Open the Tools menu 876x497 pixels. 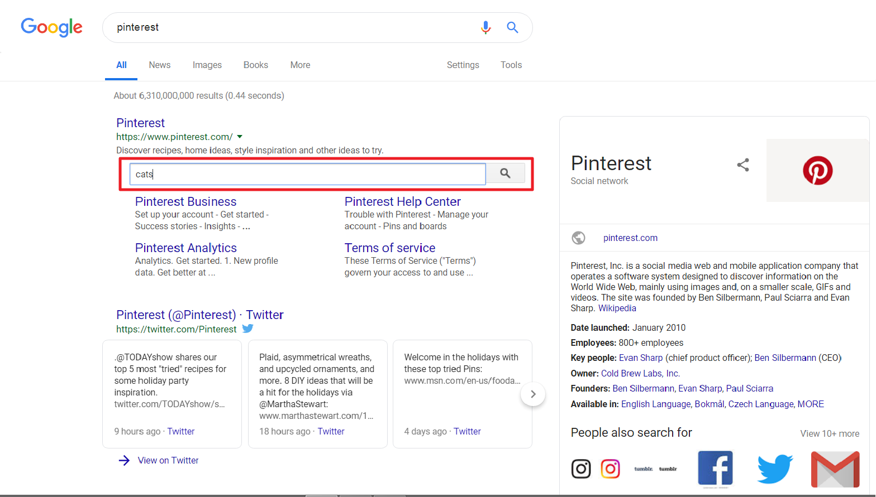pos(511,65)
